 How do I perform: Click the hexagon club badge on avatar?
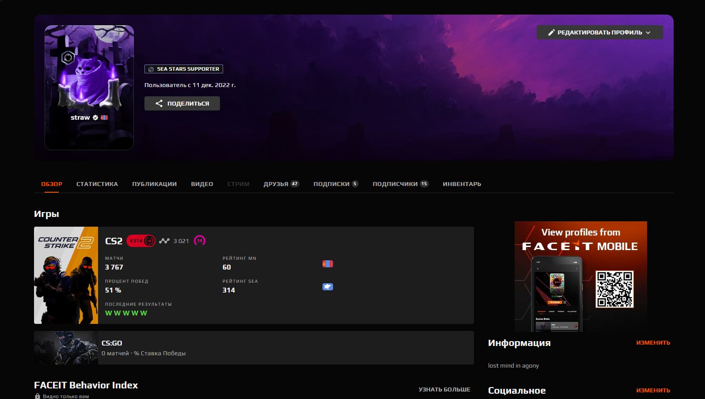pyautogui.click(x=68, y=57)
